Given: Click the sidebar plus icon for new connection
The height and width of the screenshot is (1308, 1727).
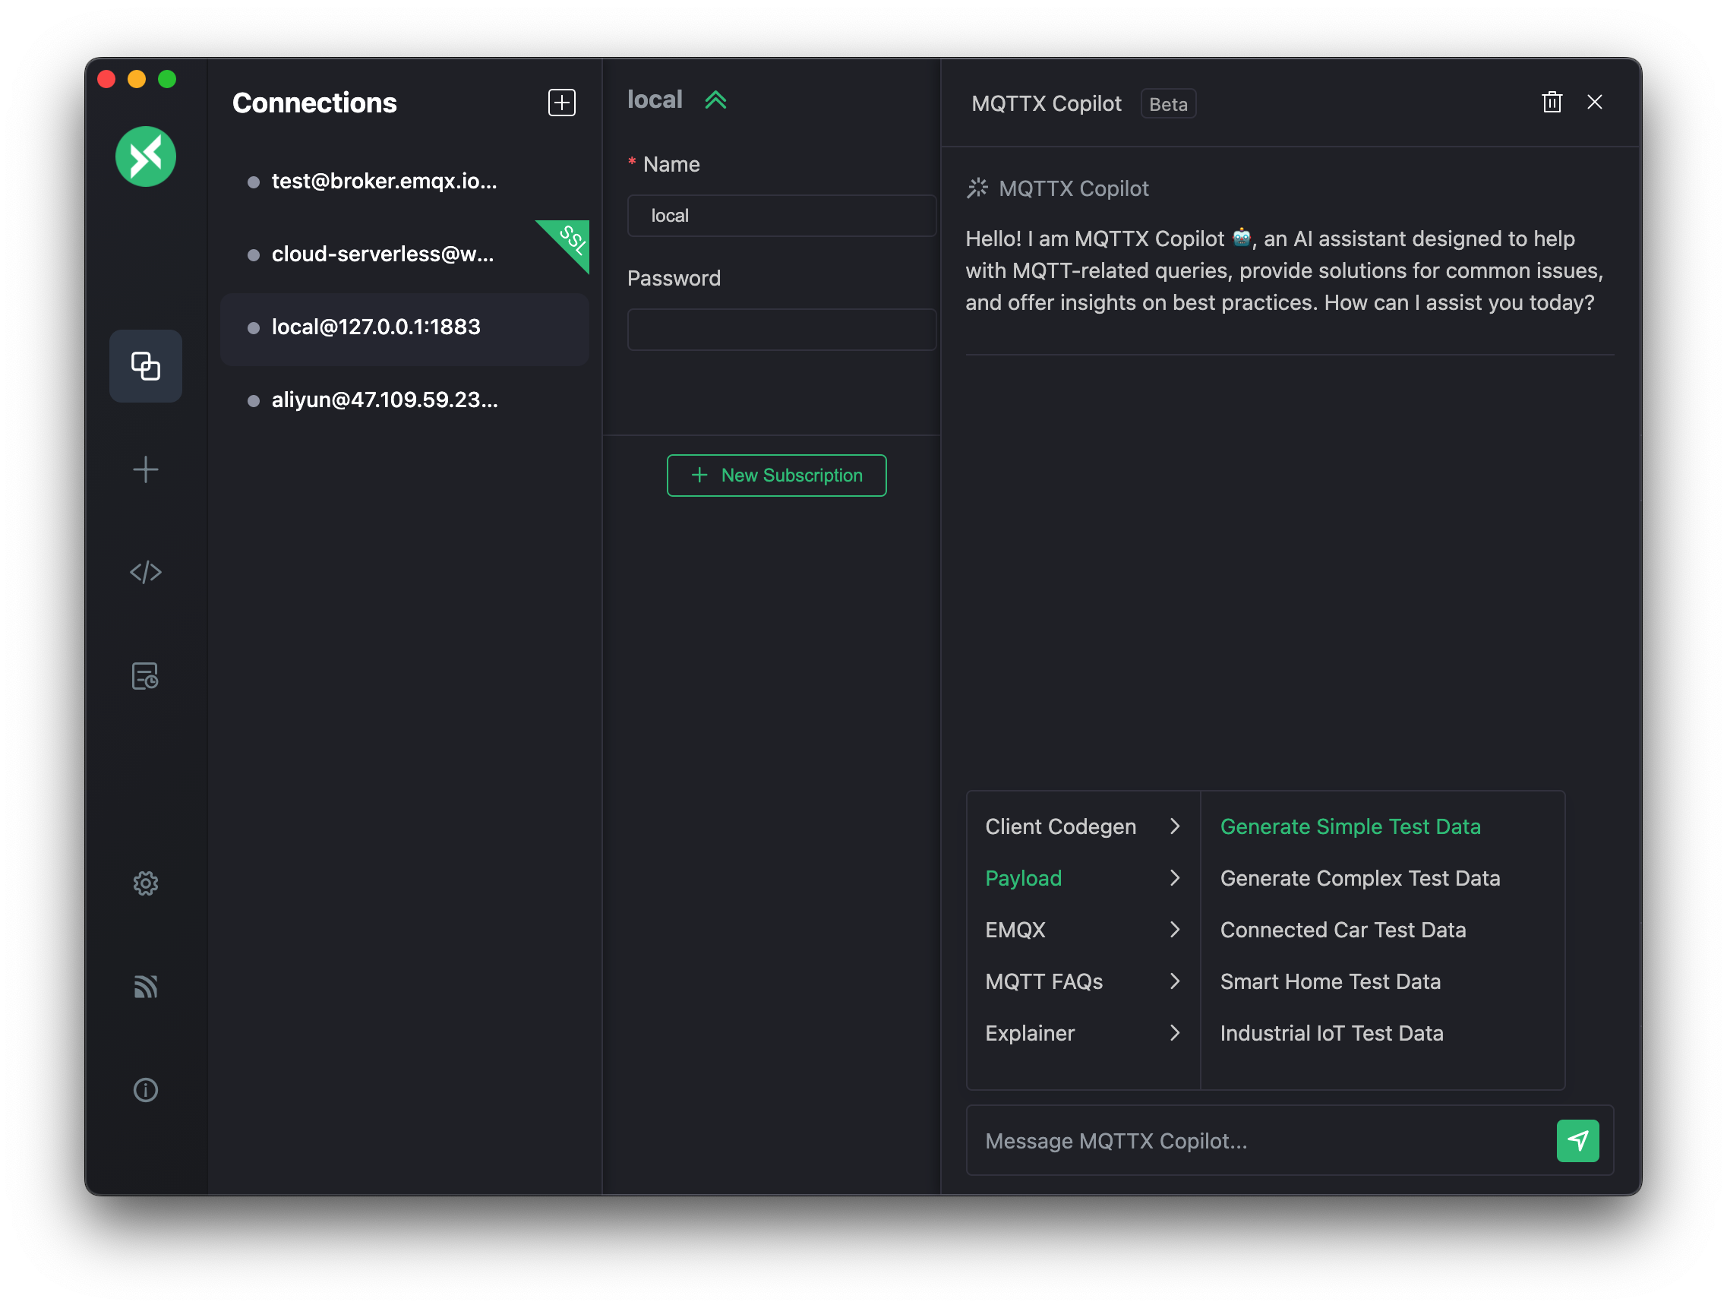Looking at the screenshot, I should coord(145,469).
